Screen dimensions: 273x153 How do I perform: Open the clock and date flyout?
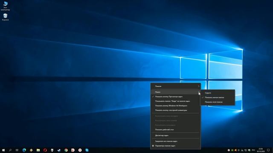tap(261, 150)
